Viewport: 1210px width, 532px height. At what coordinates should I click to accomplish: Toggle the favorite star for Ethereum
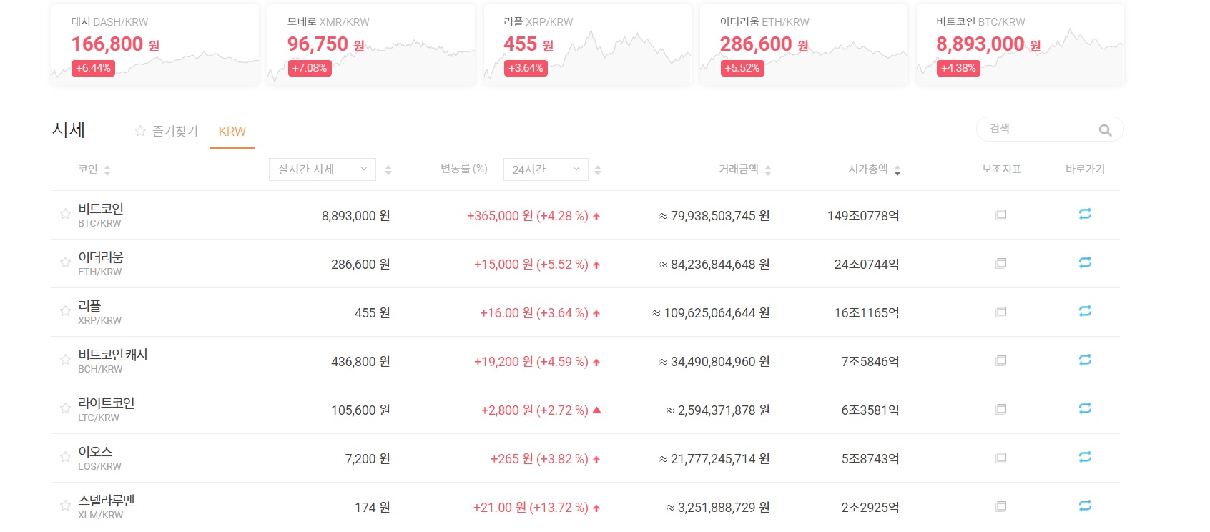(65, 262)
